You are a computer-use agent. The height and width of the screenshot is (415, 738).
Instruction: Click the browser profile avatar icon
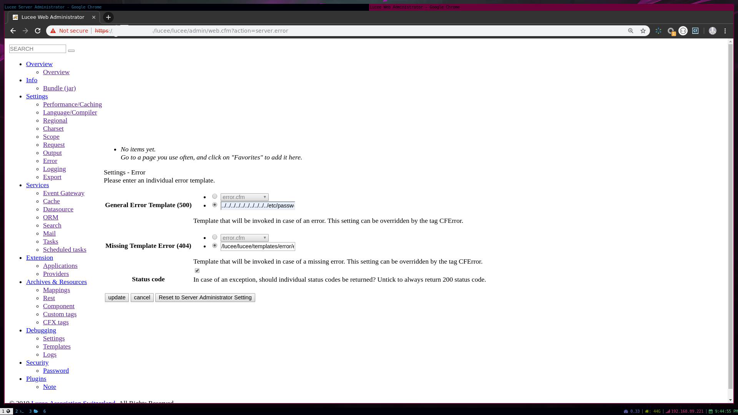point(712,30)
